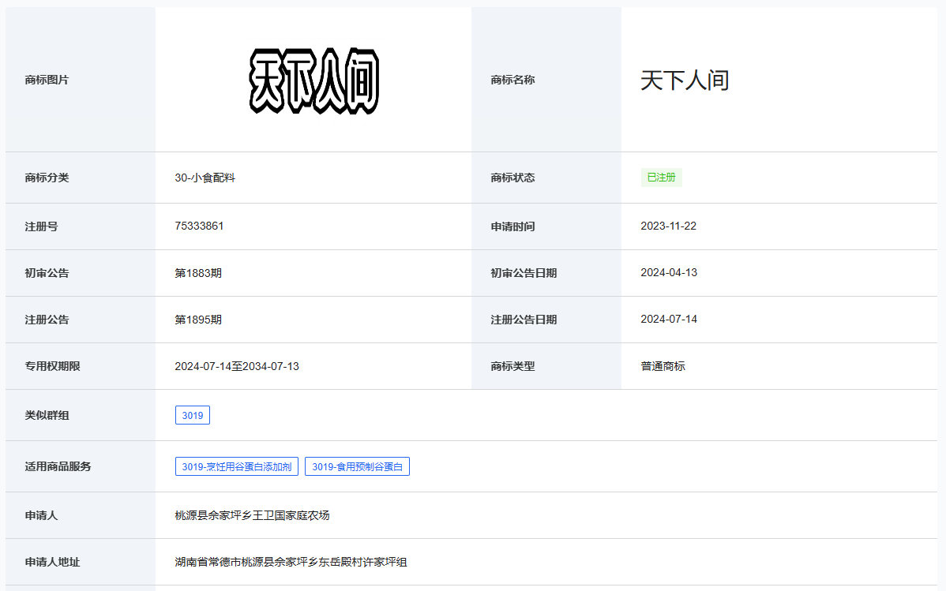Click the 注册号 label
Screen dimensions: 946x591
tap(42, 226)
